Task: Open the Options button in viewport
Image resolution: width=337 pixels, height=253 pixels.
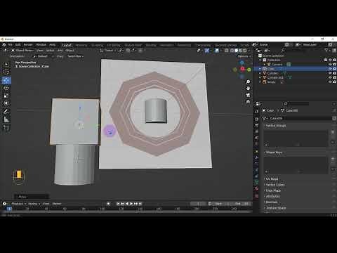Action: (x=244, y=56)
